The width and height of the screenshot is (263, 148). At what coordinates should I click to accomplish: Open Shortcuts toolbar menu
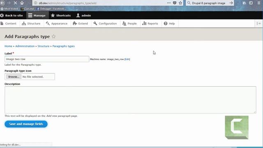(61, 16)
